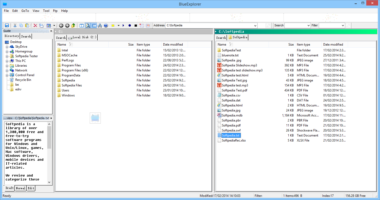Switch to the Directory tab in Guide
Screen dimensions: 380x200
tap(12, 36)
